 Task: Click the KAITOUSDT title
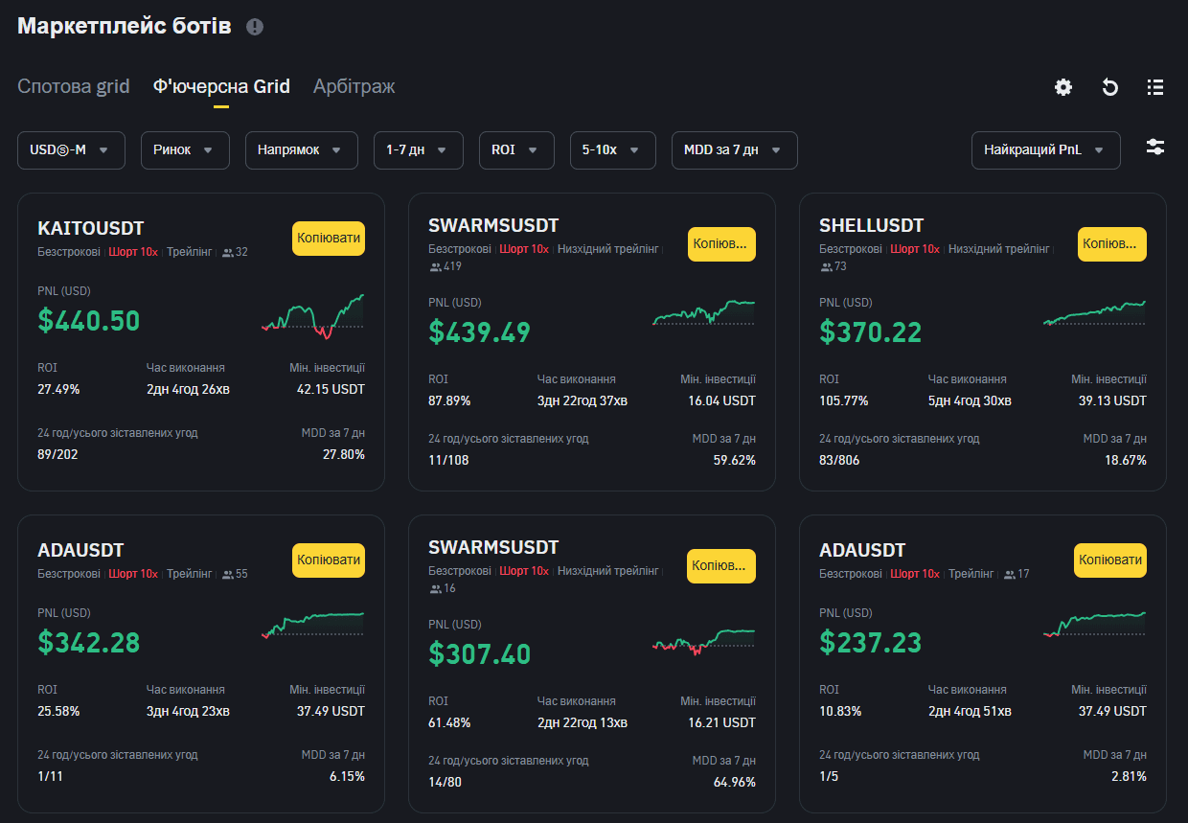tap(91, 229)
